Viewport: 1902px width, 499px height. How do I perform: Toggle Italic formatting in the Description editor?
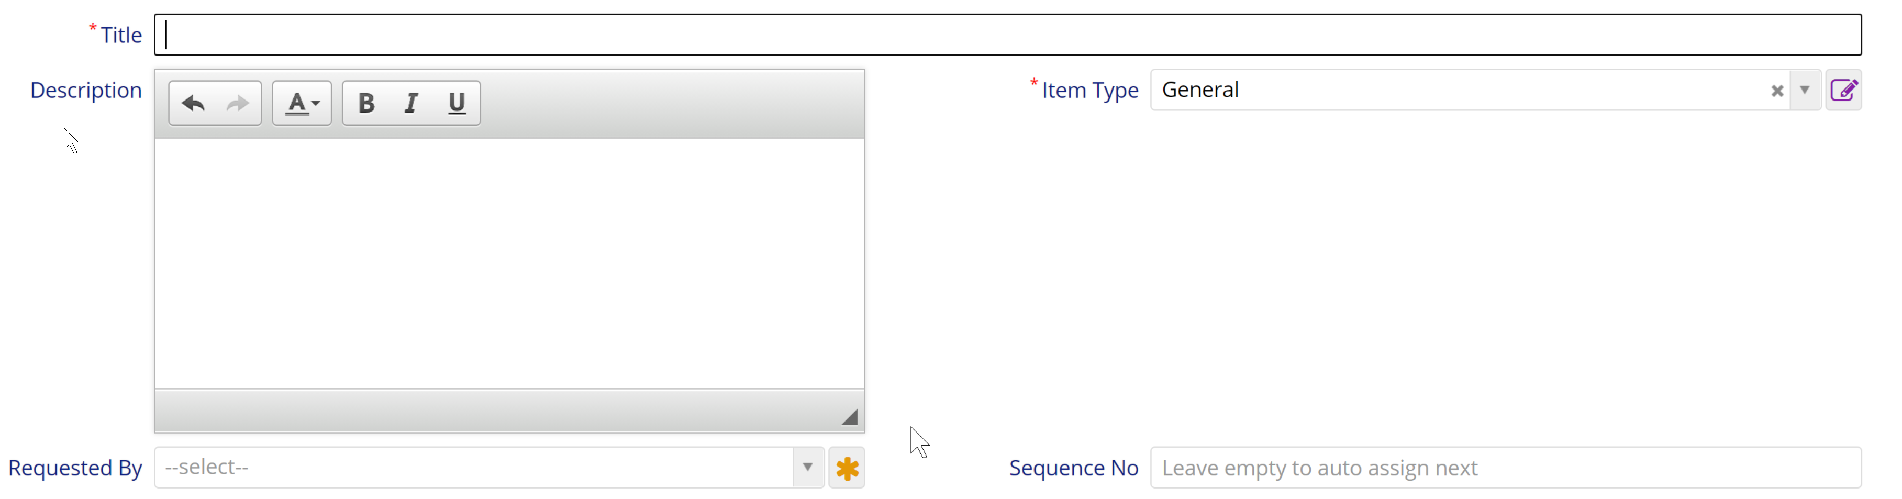[x=411, y=103]
